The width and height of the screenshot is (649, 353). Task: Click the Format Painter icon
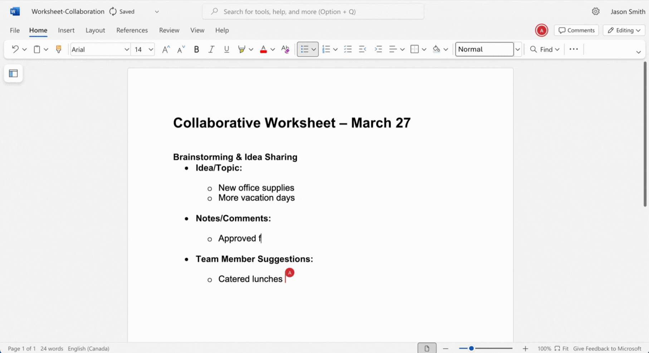(x=59, y=49)
